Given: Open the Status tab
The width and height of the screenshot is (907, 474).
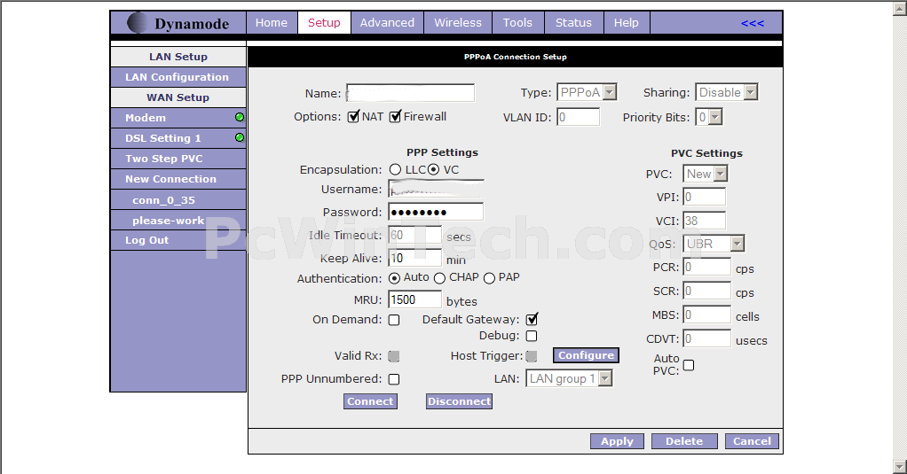Looking at the screenshot, I should pyautogui.click(x=573, y=22).
